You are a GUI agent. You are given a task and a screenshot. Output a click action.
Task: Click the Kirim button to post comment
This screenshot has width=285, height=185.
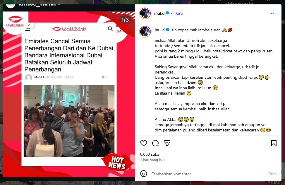[x=272, y=174]
